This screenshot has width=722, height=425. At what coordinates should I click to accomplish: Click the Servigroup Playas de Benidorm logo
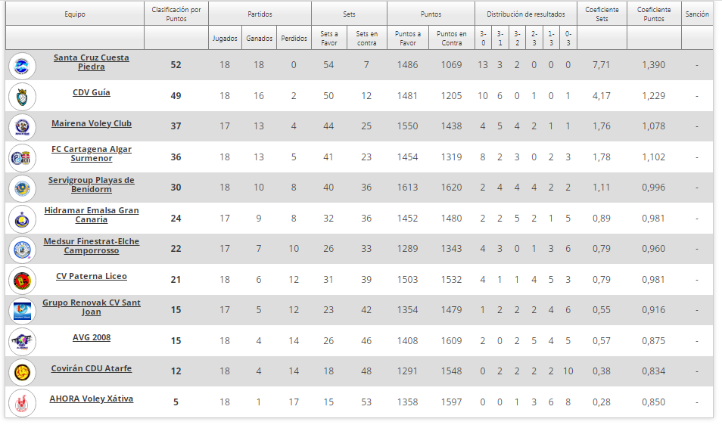point(22,188)
